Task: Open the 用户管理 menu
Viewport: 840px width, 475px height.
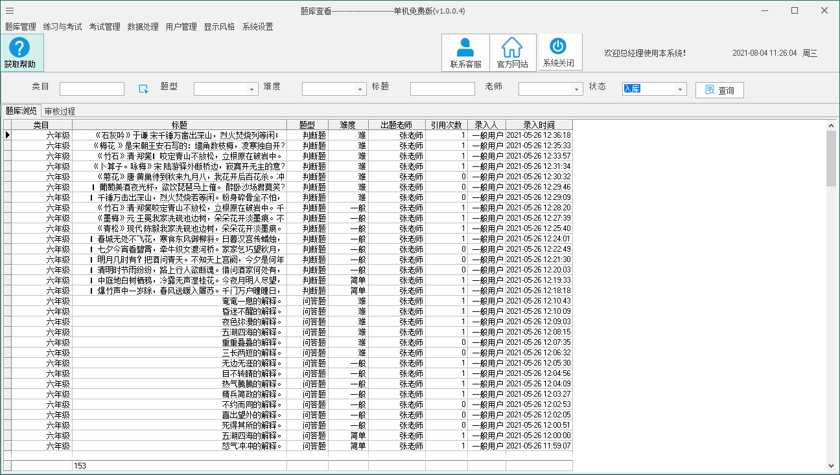Action: coord(180,27)
